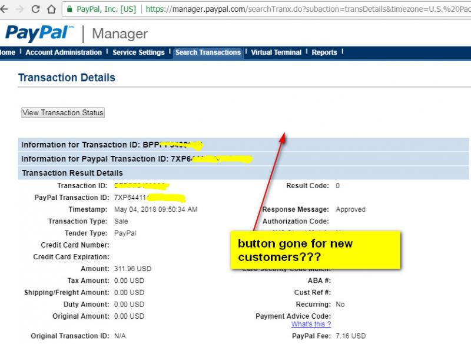Viewport: 471px width, 344px height.
Task: Click the Cust Ref # label
Action: coord(313,292)
